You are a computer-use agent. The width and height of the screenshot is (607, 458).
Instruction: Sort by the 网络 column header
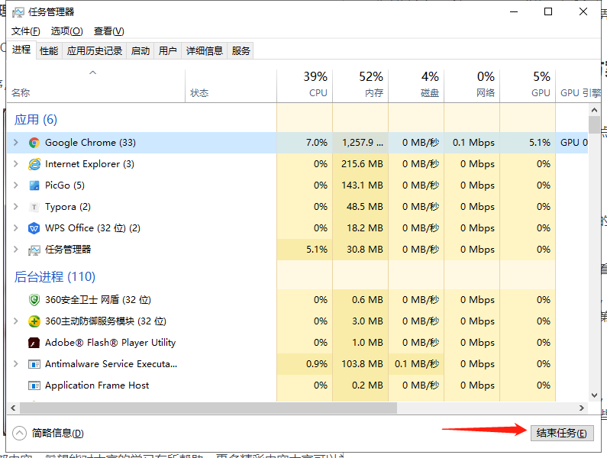coord(472,86)
